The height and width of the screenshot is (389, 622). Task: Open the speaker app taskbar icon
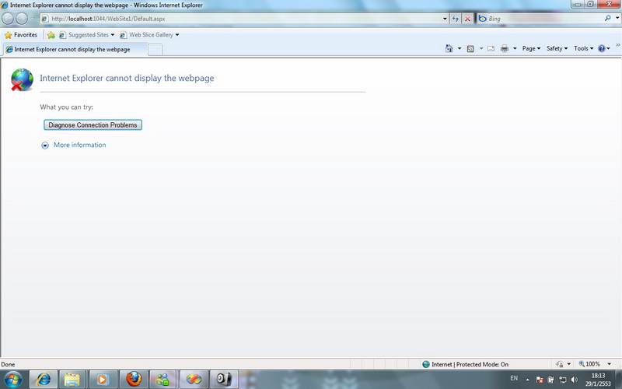[224, 380]
